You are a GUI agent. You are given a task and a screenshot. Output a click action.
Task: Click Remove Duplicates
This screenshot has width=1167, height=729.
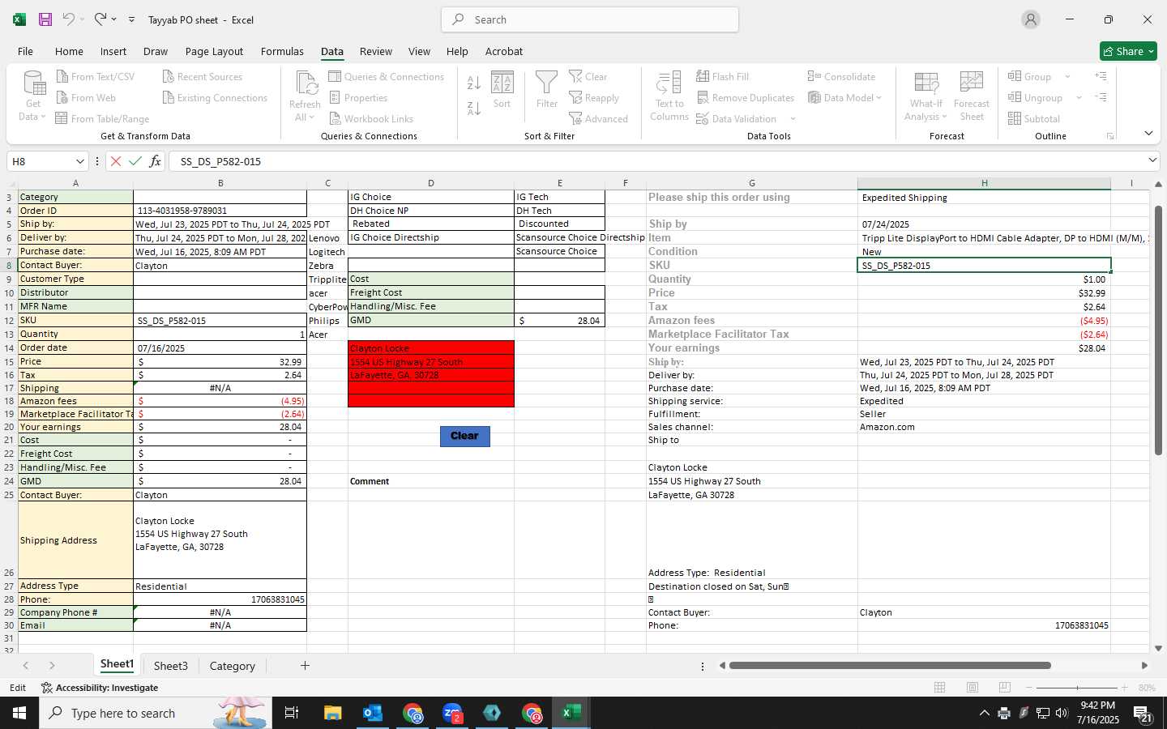point(745,98)
